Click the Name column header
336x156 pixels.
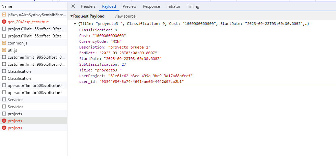tap(7, 6)
